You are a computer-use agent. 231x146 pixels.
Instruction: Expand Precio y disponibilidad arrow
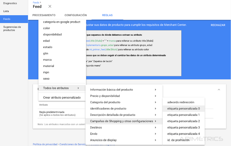155,96
